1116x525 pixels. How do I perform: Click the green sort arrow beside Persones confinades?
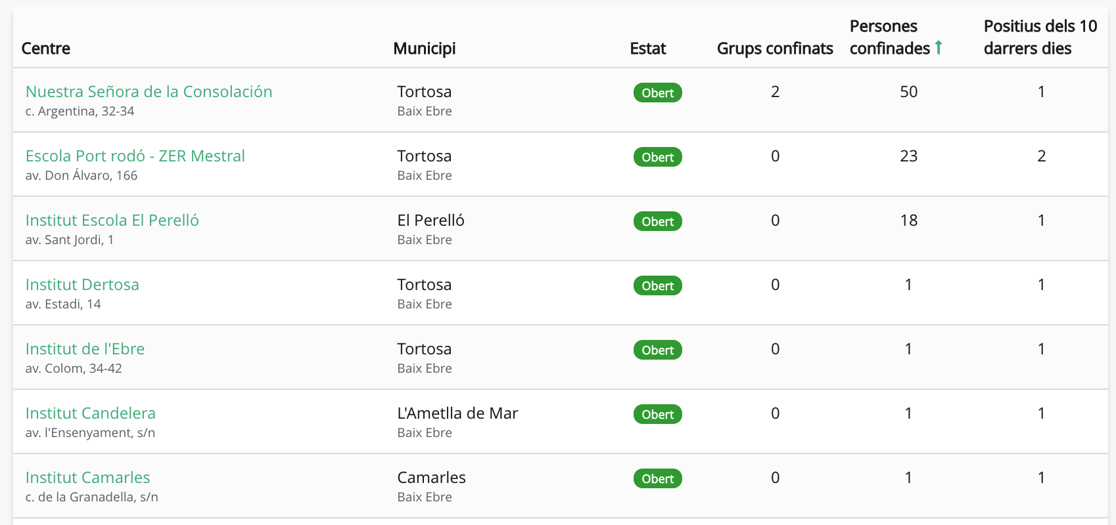939,47
